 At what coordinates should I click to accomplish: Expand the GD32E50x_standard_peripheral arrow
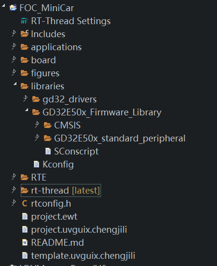(37, 137)
